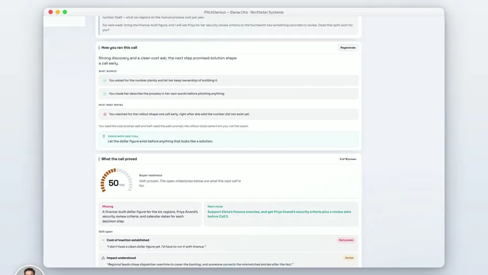Click the 'Missing' card
Viewport: 488px width, 275px height.
tap(150, 214)
